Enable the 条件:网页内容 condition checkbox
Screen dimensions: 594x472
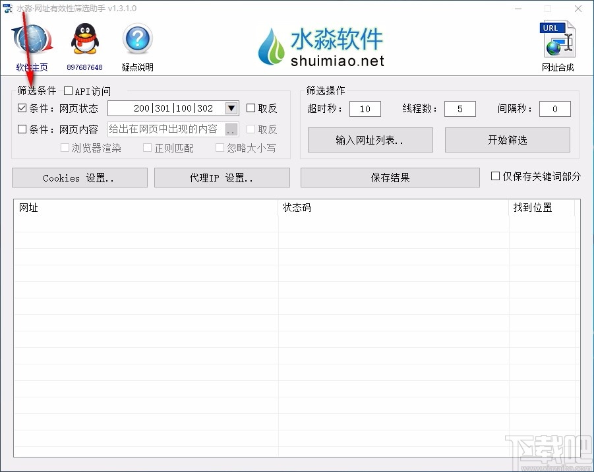click(22, 129)
